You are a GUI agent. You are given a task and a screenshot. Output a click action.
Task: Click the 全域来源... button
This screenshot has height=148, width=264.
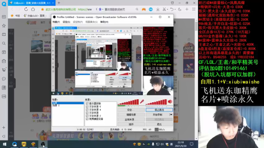tap(131, 120)
